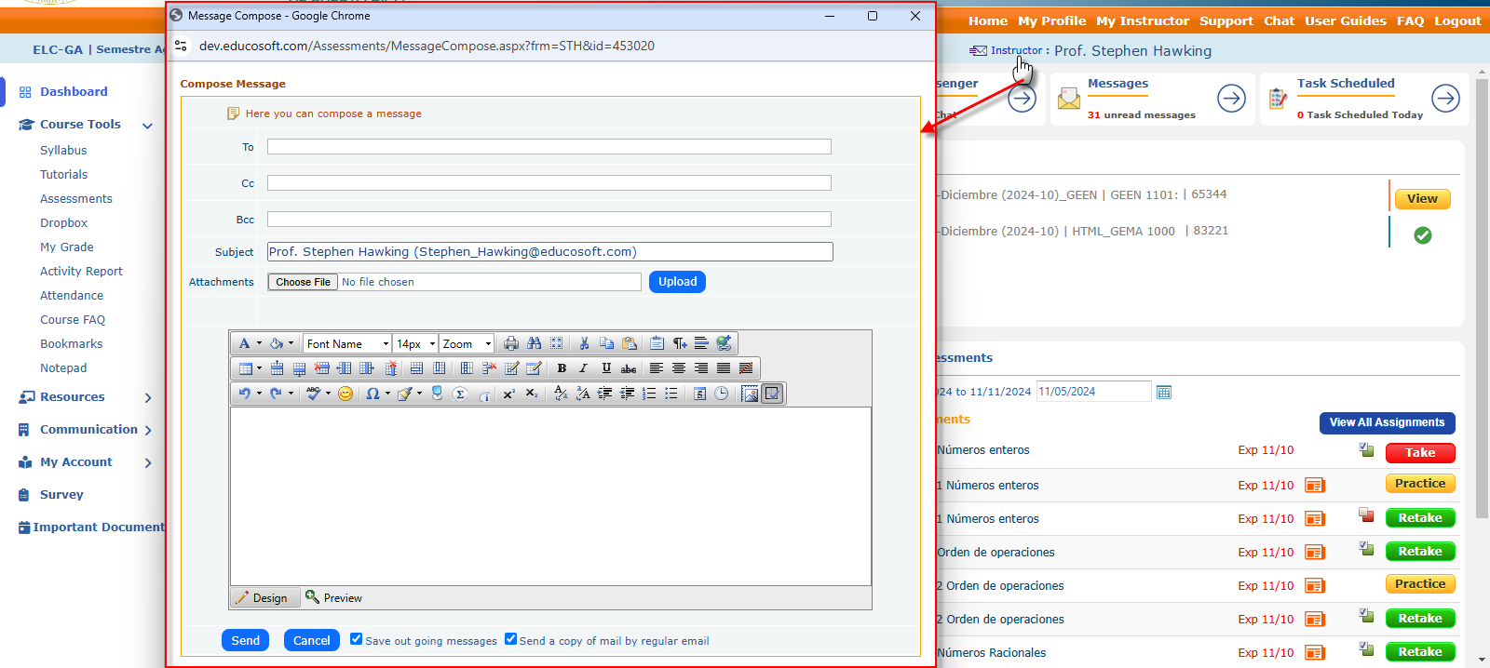Apply Italic formatting in the editor
The image size is (1490, 668).
[584, 368]
